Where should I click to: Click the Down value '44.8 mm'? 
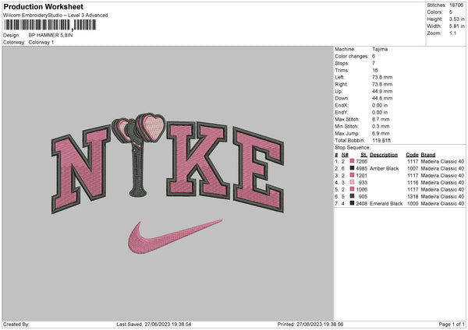point(382,98)
